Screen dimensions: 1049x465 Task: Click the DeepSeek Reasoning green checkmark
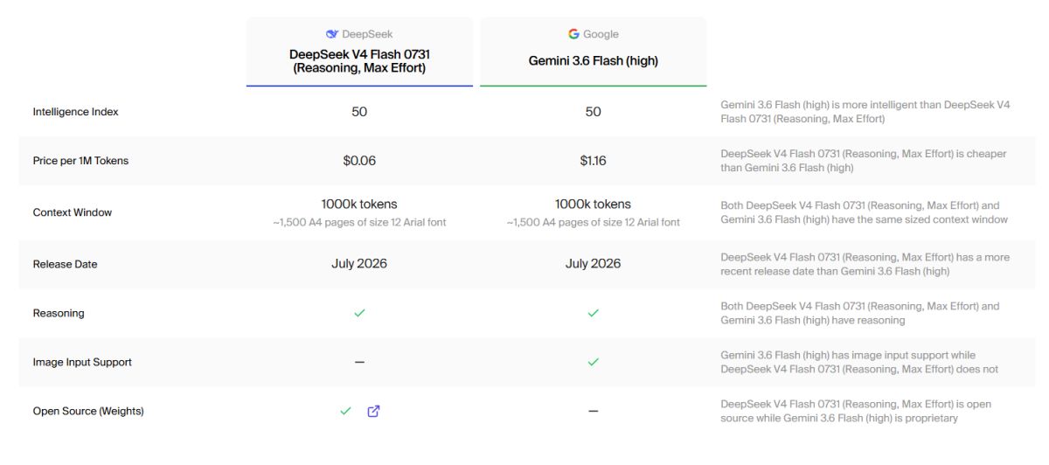coord(359,313)
